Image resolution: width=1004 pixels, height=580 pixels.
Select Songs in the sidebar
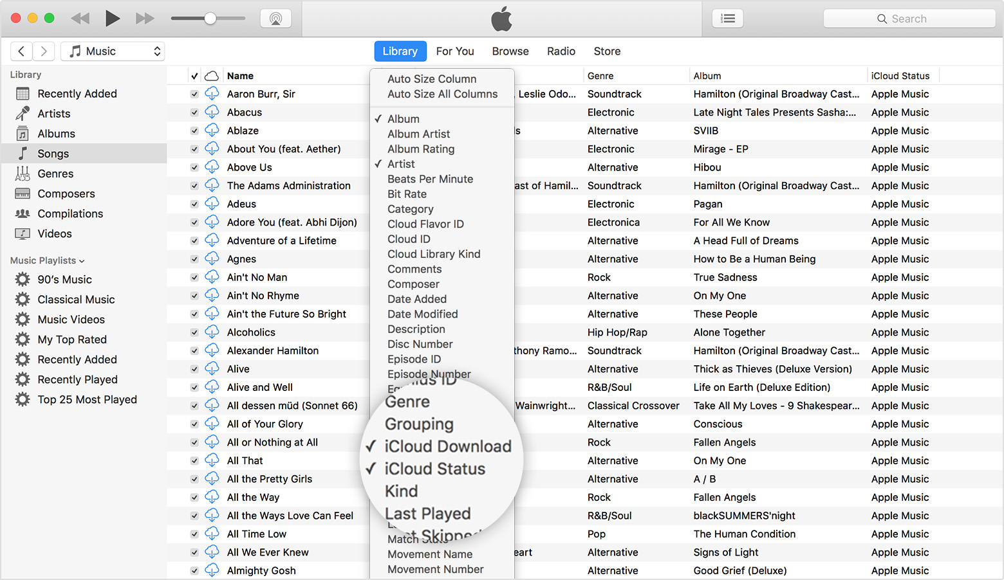[84, 154]
